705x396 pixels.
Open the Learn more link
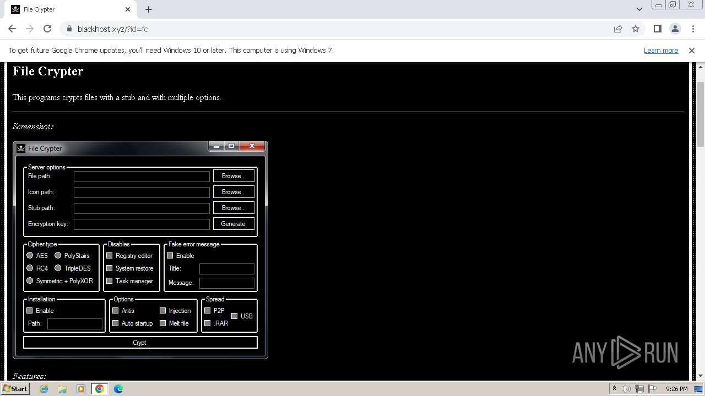click(x=661, y=50)
